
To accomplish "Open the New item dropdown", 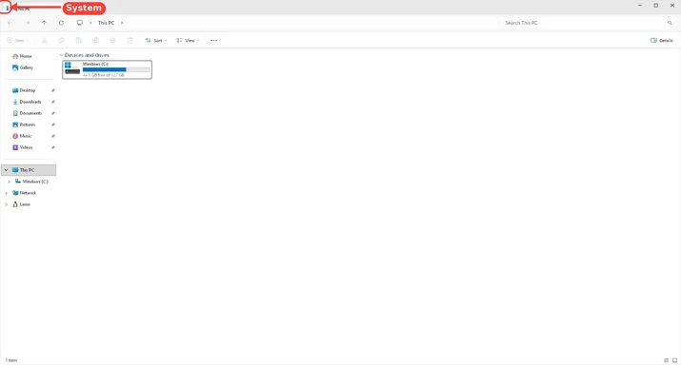I will 18,40.
